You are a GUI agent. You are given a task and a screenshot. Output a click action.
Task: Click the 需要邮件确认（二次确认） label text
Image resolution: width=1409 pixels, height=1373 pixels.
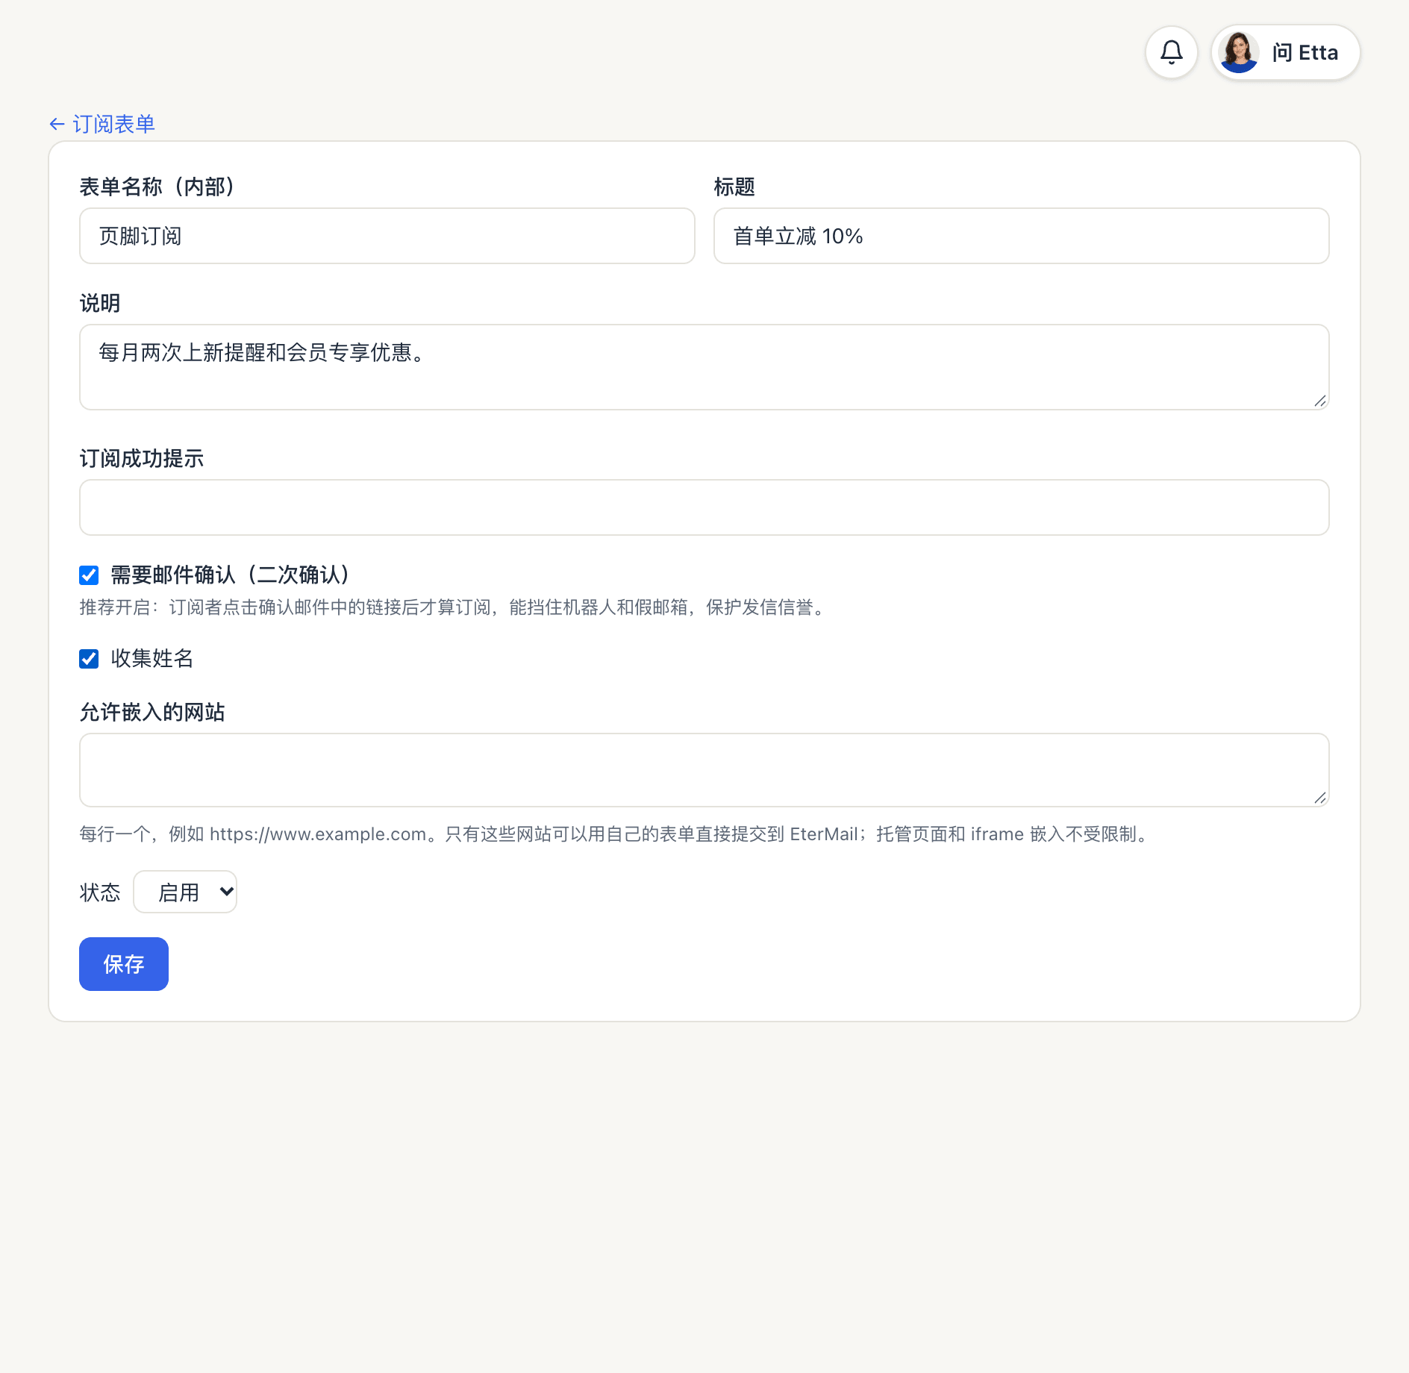[x=231, y=575]
